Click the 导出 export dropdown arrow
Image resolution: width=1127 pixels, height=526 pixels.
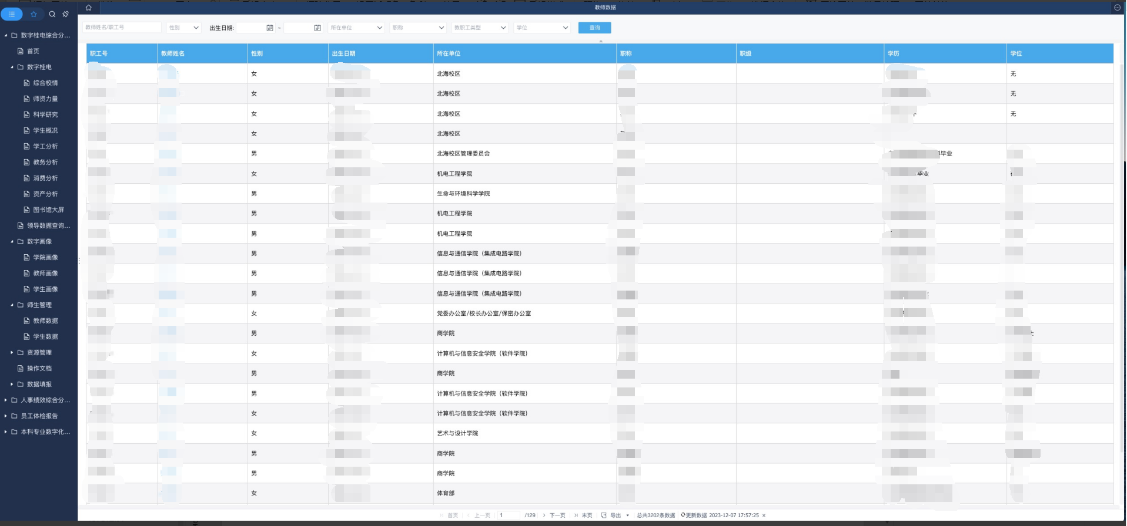pyautogui.click(x=628, y=515)
